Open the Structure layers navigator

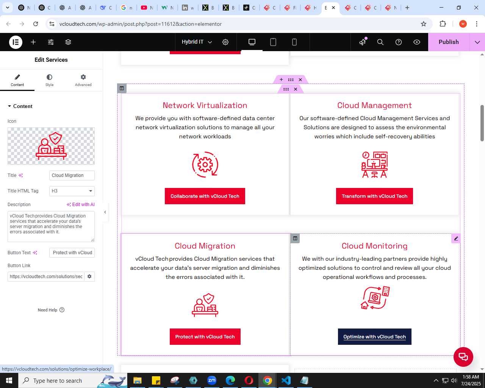(68, 42)
